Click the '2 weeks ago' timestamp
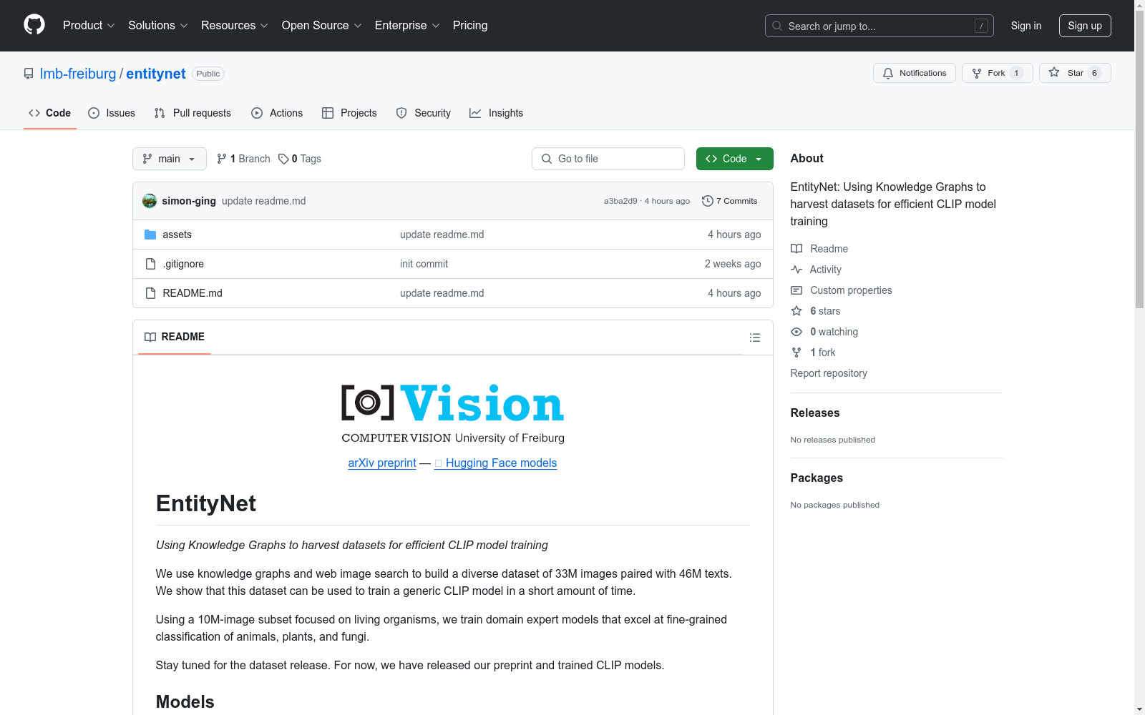The image size is (1145, 715). tap(733, 264)
